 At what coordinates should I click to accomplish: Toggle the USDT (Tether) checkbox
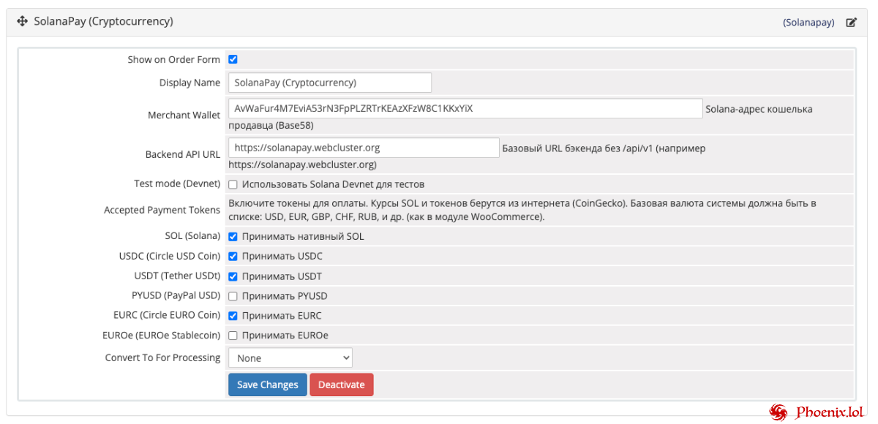point(233,276)
